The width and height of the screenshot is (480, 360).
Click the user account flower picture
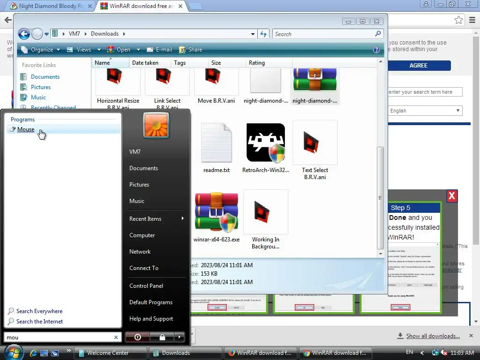click(156, 125)
